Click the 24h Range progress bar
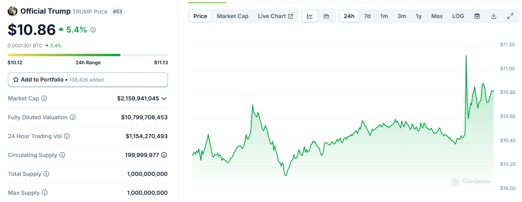 click(88, 55)
